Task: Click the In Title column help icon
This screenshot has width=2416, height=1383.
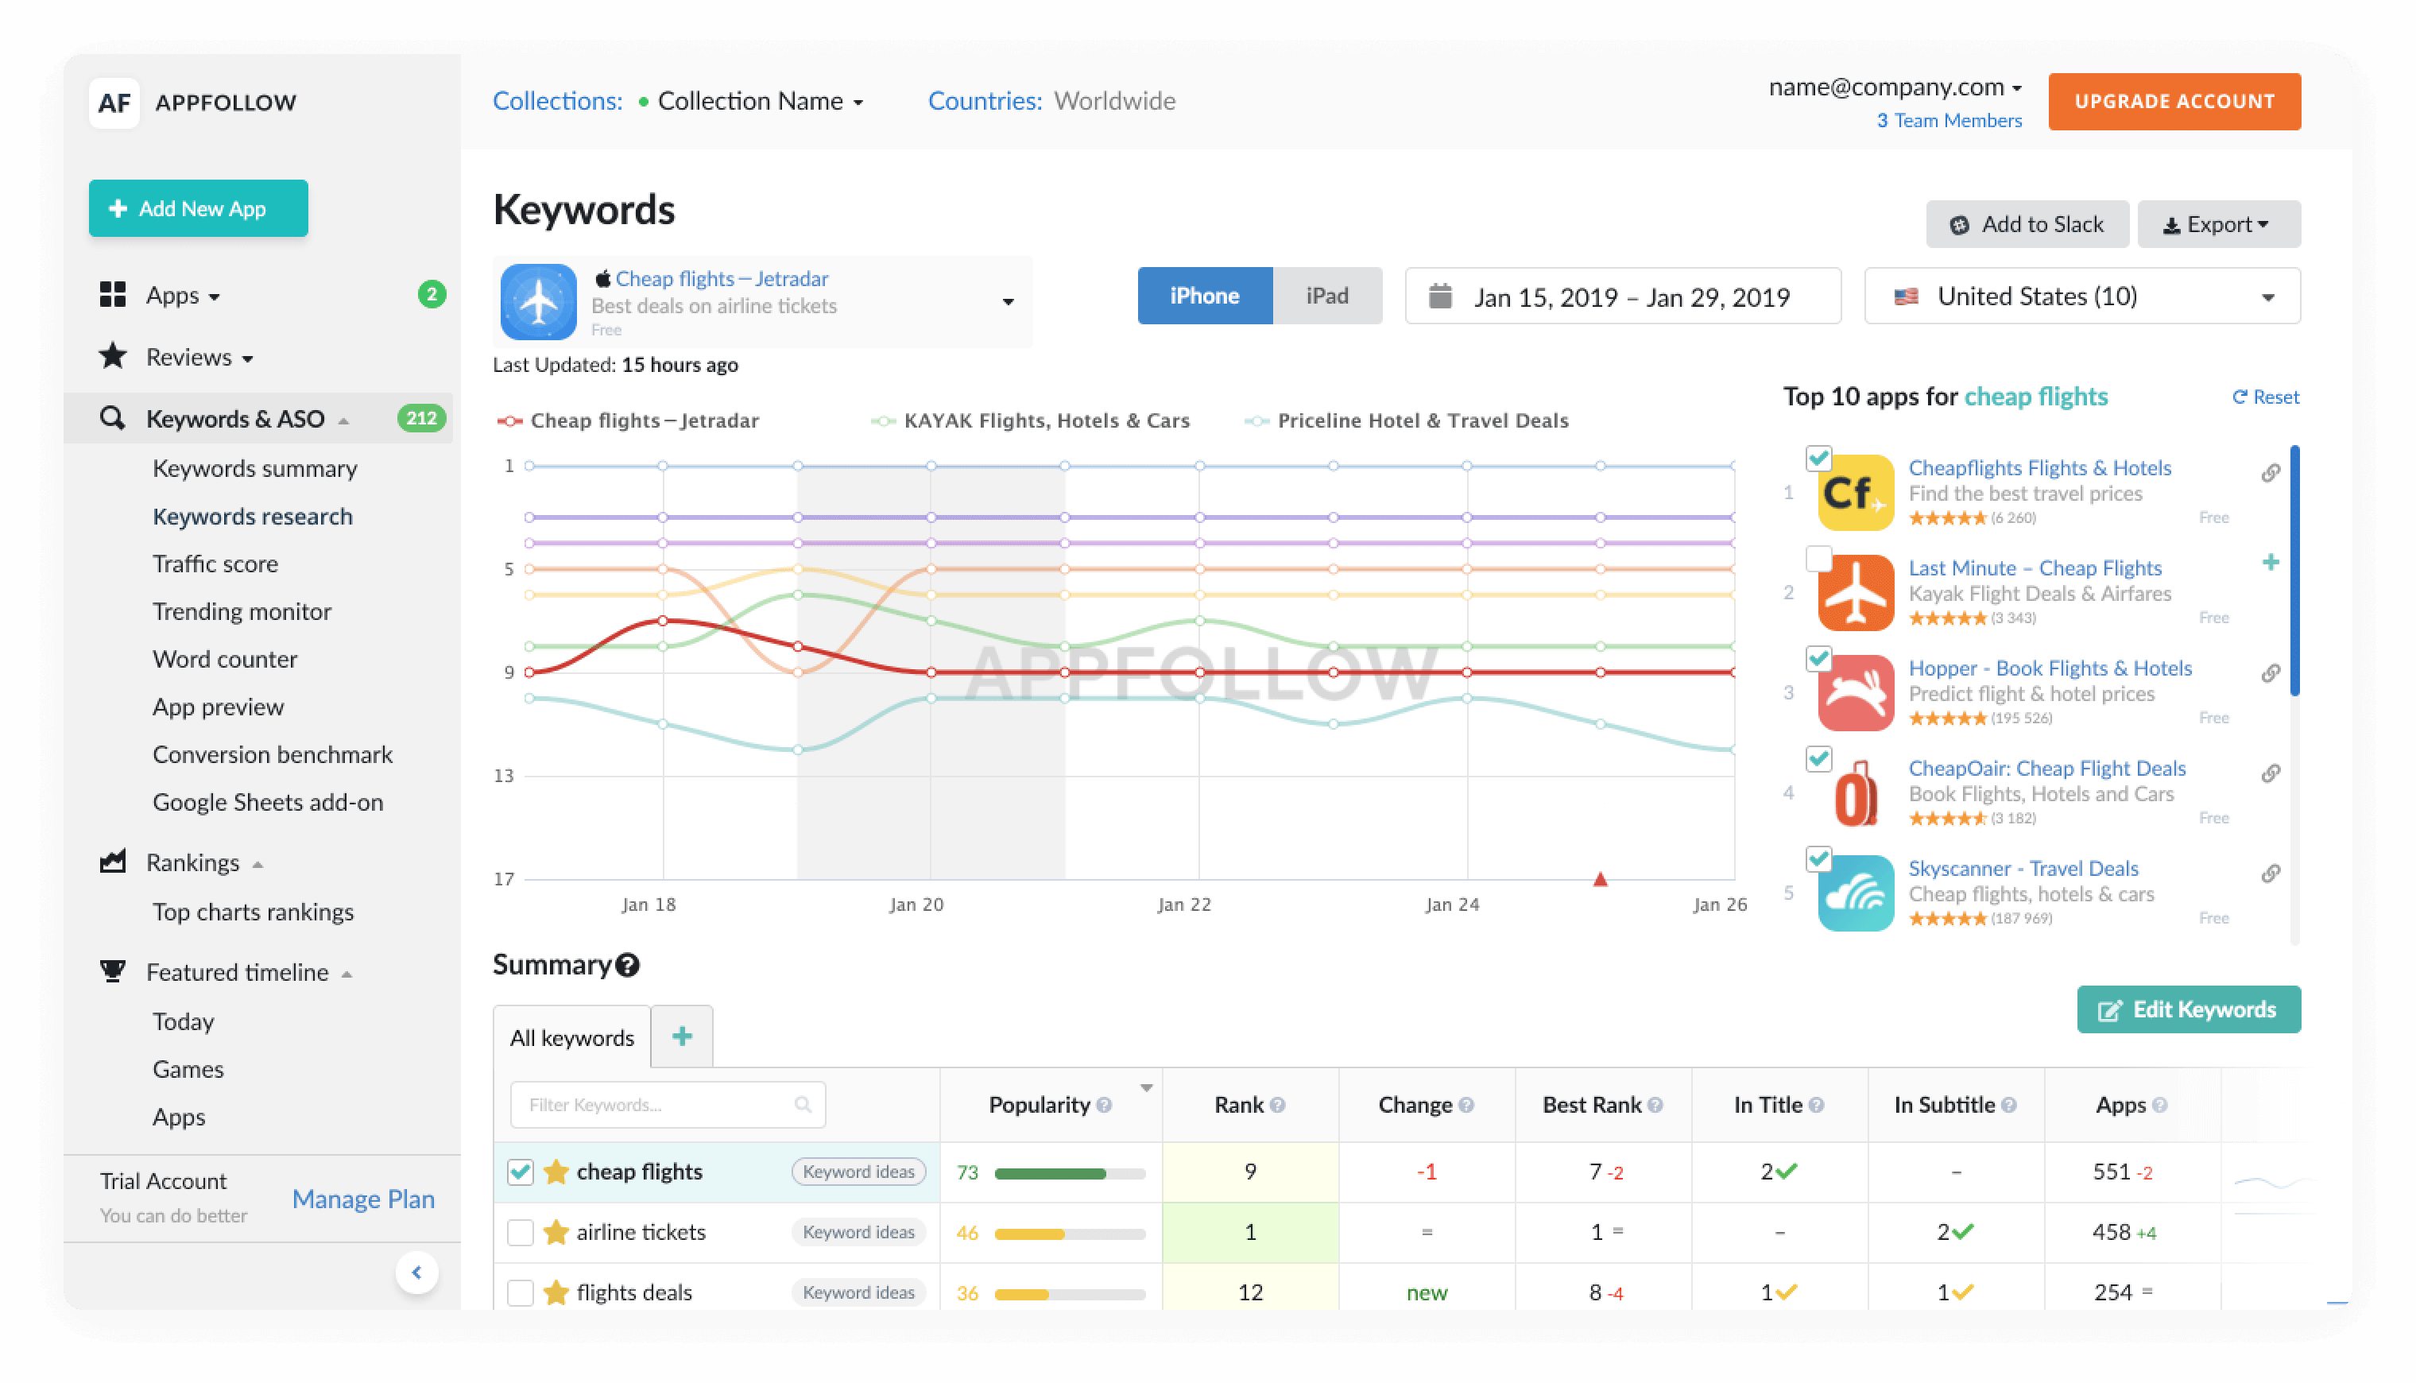Action: coord(1816,1105)
